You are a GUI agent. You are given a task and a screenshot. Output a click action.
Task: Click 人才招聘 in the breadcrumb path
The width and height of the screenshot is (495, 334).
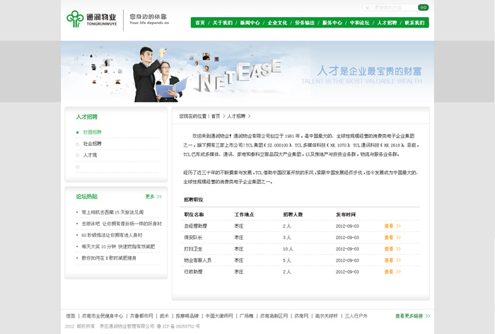[x=236, y=116]
